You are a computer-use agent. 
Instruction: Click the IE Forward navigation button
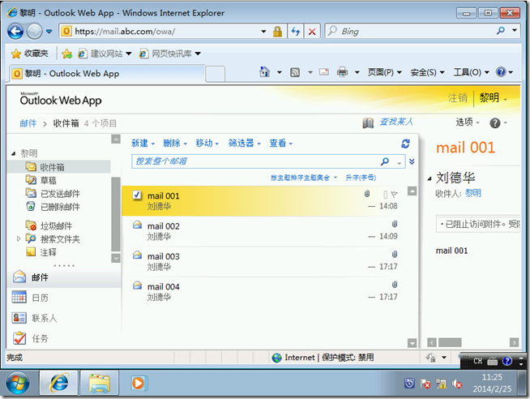click(x=34, y=32)
